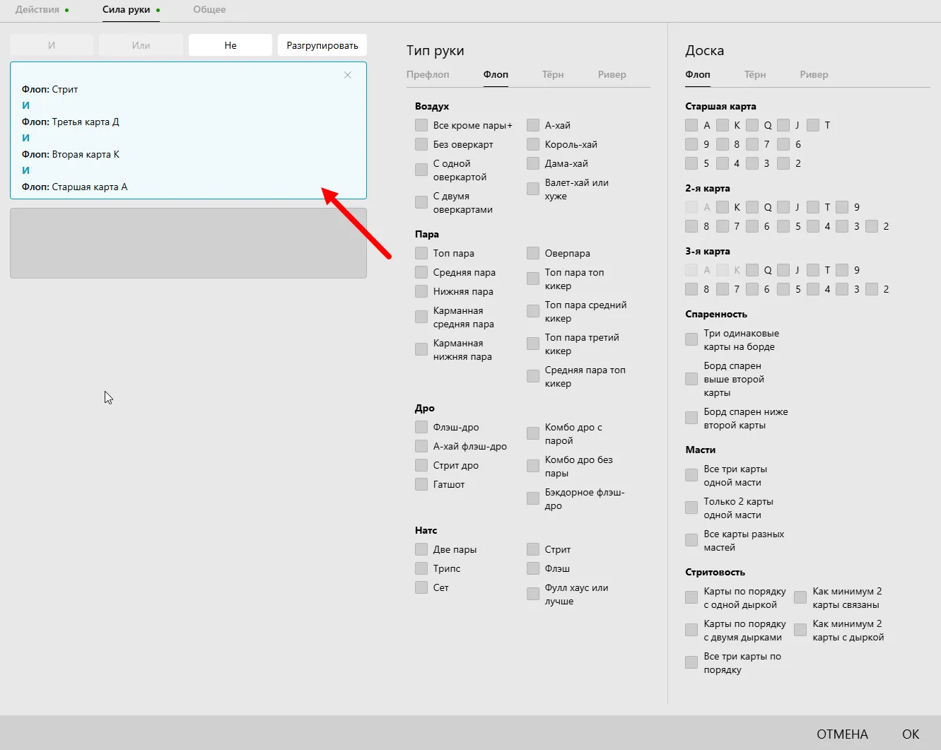Viewport: 941px width, 750px height.
Task: Remove the filter group with X icon
Action: [347, 75]
